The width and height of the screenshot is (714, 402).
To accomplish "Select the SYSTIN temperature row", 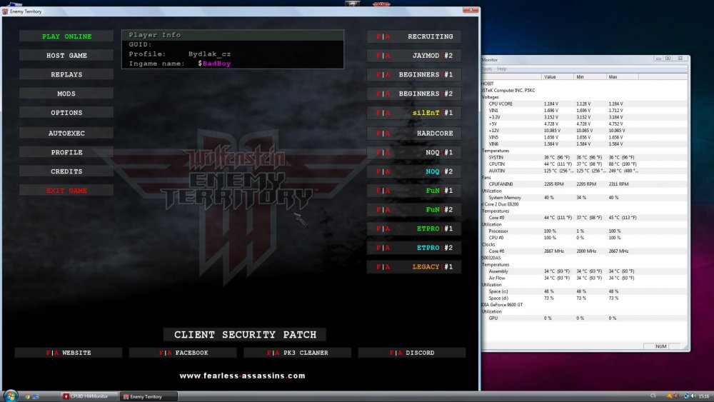I will 585,158.
